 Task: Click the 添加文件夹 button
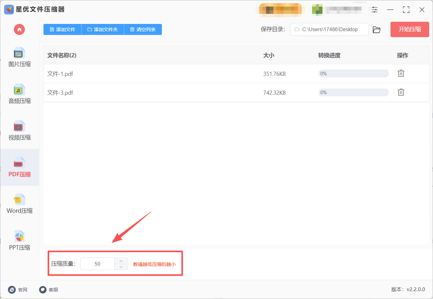(x=103, y=29)
